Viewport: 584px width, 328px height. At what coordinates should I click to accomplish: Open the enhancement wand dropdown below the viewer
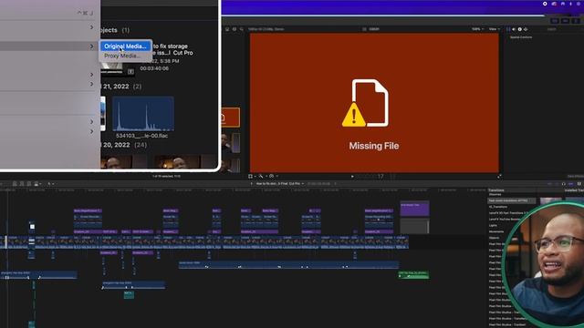point(262,176)
